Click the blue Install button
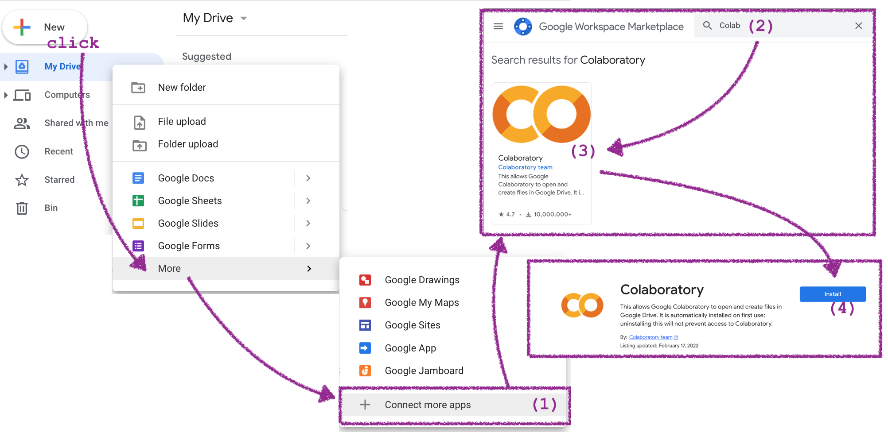This screenshot has width=888, height=432. (x=833, y=294)
